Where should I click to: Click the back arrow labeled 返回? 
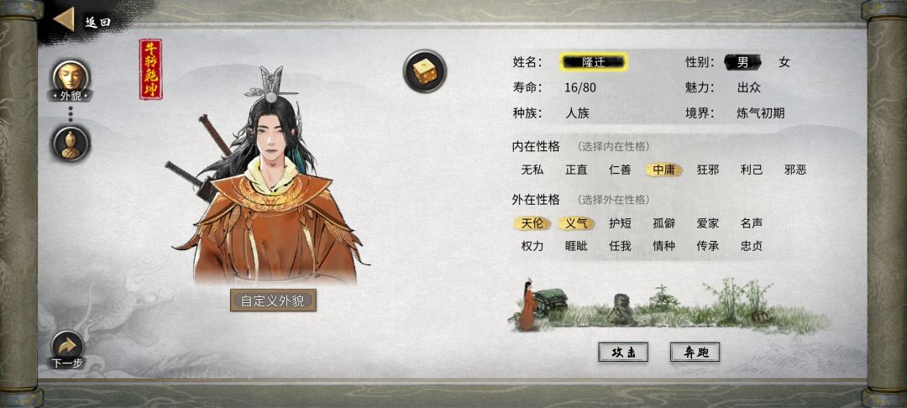tap(64, 19)
